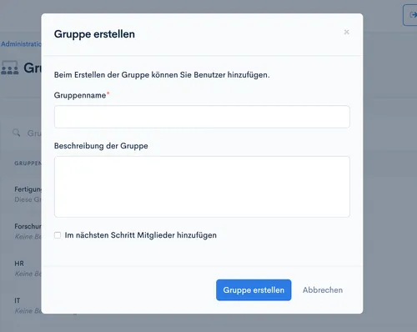Screen dimensions: 417x332
Task: Close the Gruppe erstellen dialog with X
Action: click(x=346, y=32)
